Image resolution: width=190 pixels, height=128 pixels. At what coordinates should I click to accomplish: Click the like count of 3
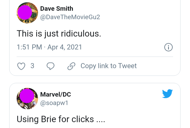click(32, 66)
